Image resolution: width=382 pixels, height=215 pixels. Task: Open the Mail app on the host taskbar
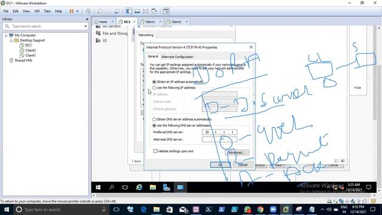[x=183, y=210]
